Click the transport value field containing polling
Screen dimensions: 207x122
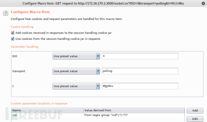tap(140, 71)
